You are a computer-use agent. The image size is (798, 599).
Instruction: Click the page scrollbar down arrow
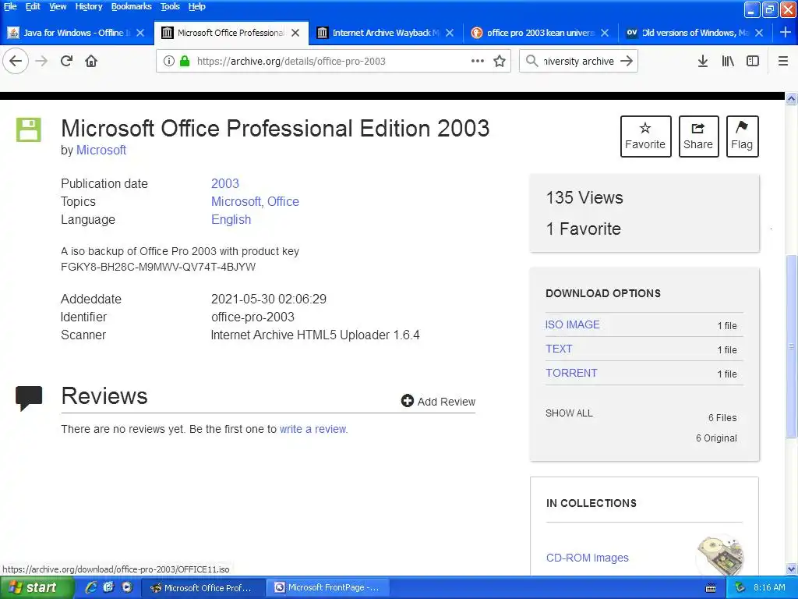click(792, 569)
